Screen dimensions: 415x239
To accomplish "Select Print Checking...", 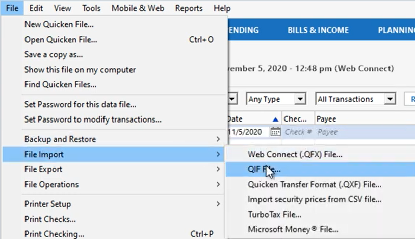I will click(114, 234).
